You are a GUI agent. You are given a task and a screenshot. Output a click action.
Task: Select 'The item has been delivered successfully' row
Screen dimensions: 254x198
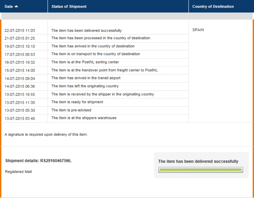(86, 30)
